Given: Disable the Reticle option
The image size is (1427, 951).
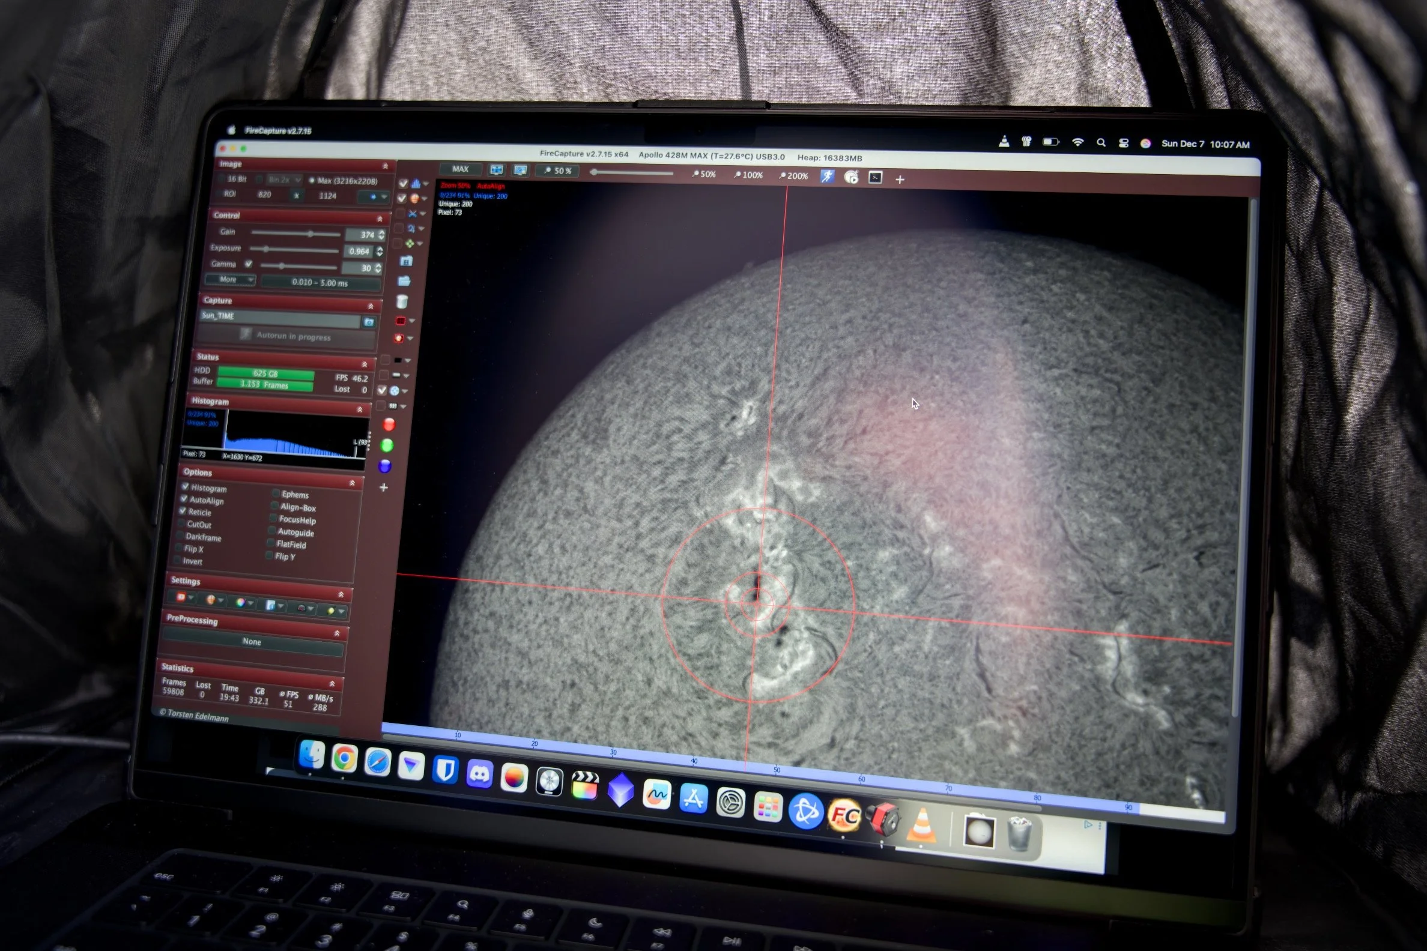Looking at the screenshot, I should (183, 512).
